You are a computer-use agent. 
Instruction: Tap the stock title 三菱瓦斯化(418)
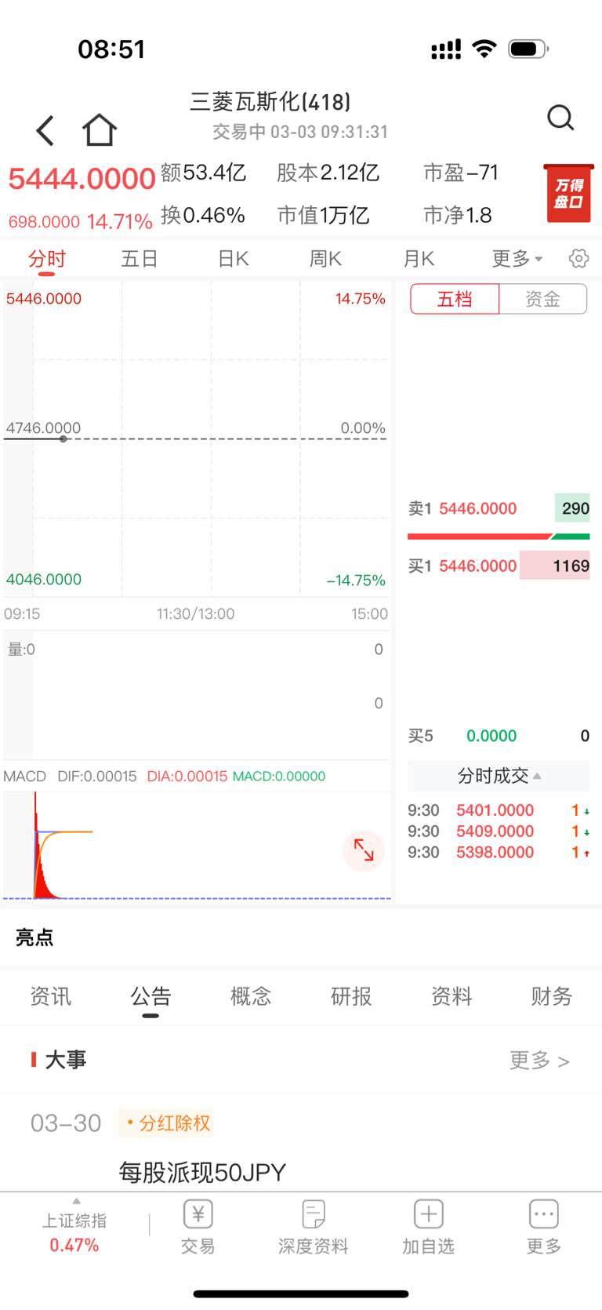point(270,102)
